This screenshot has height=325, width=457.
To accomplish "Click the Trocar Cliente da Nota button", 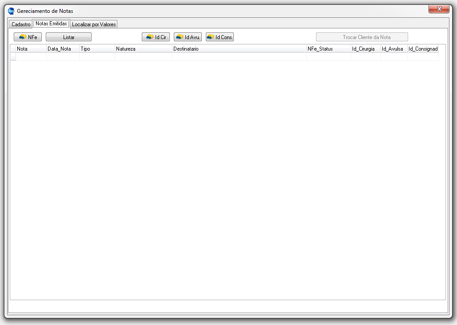I will 362,37.
